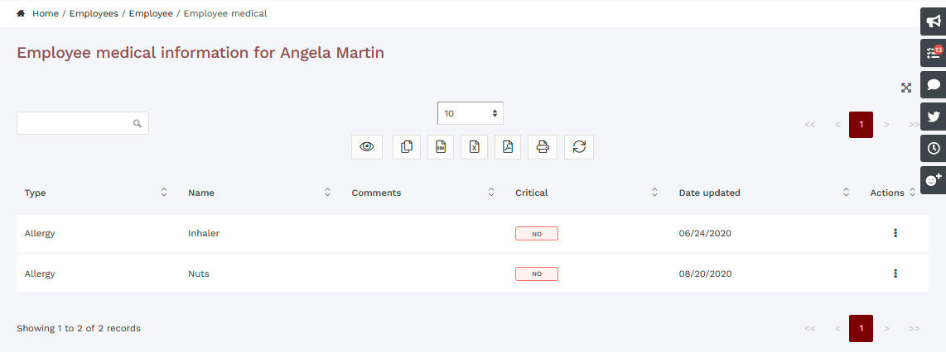The height and width of the screenshot is (352, 946).
Task: Export the table to Excel
Action: pyautogui.click(x=474, y=147)
